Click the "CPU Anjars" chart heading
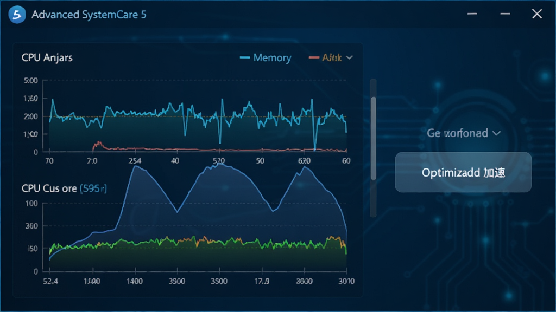 (x=47, y=57)
